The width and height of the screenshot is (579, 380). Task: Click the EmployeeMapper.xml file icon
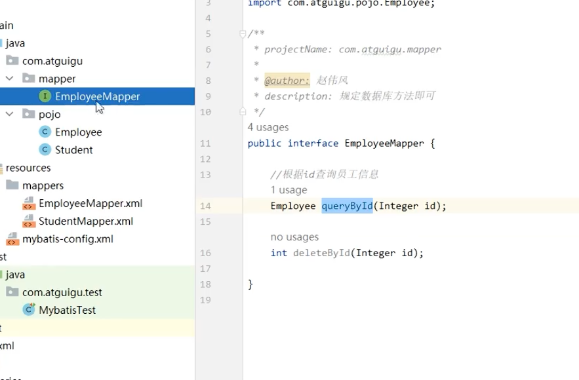click(29, 203)
